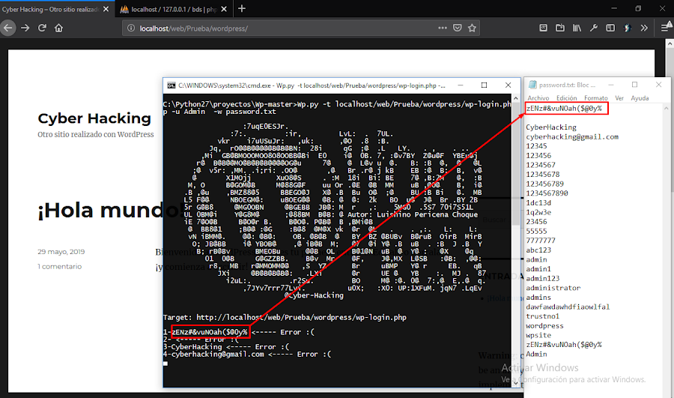Open Notepad Edición menu
This screenshot has height=398, width=674.
click(567, 98)
